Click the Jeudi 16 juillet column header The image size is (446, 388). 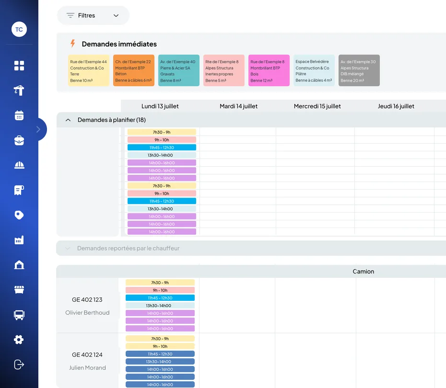click(x=396, y=106)
